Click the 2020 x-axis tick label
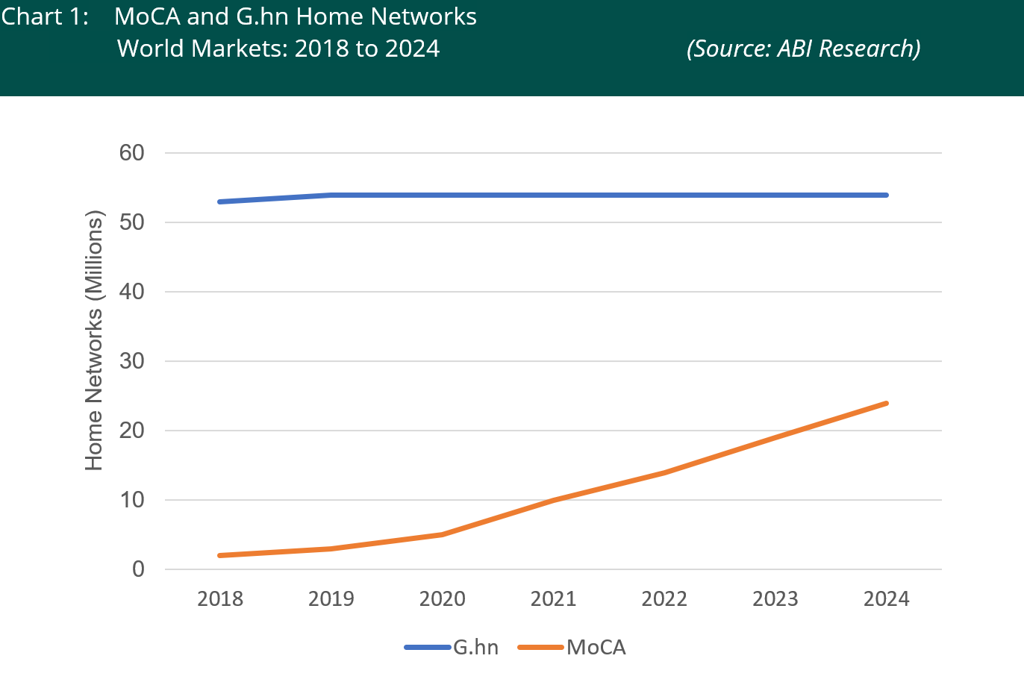The width and height of the screenshot is (1024, 685). (x=442, y=598)
